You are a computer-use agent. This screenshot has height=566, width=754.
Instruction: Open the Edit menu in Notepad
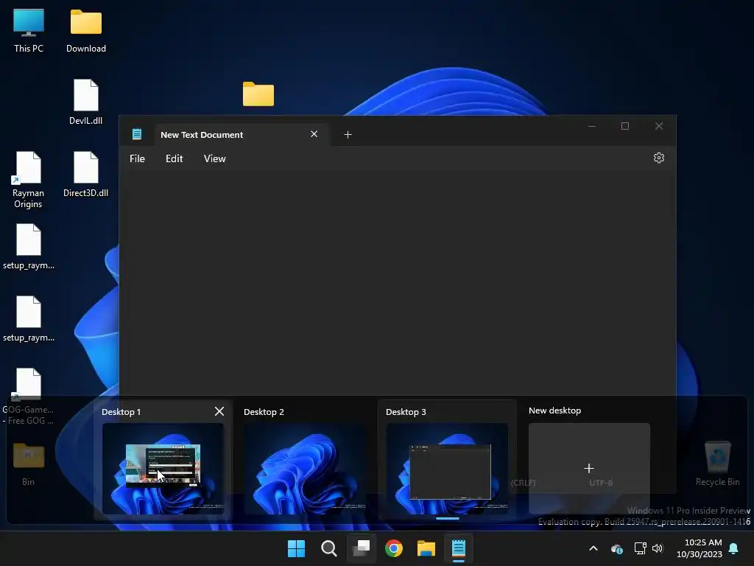click(x=174, y=158)
